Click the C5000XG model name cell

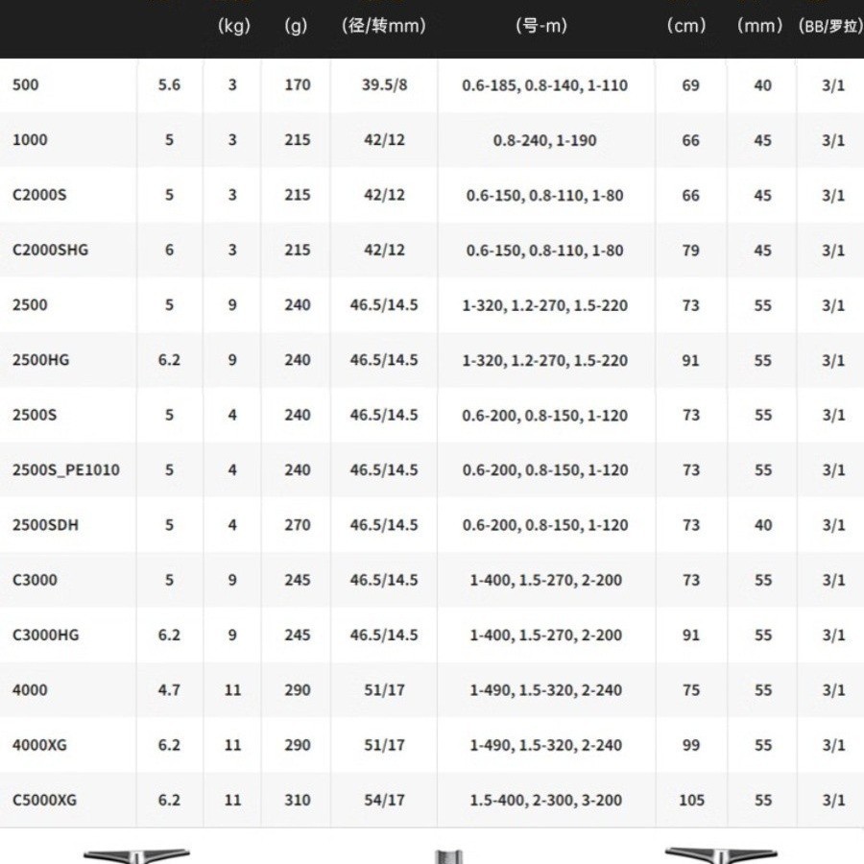pyautogui.click(x=44, y=801)
